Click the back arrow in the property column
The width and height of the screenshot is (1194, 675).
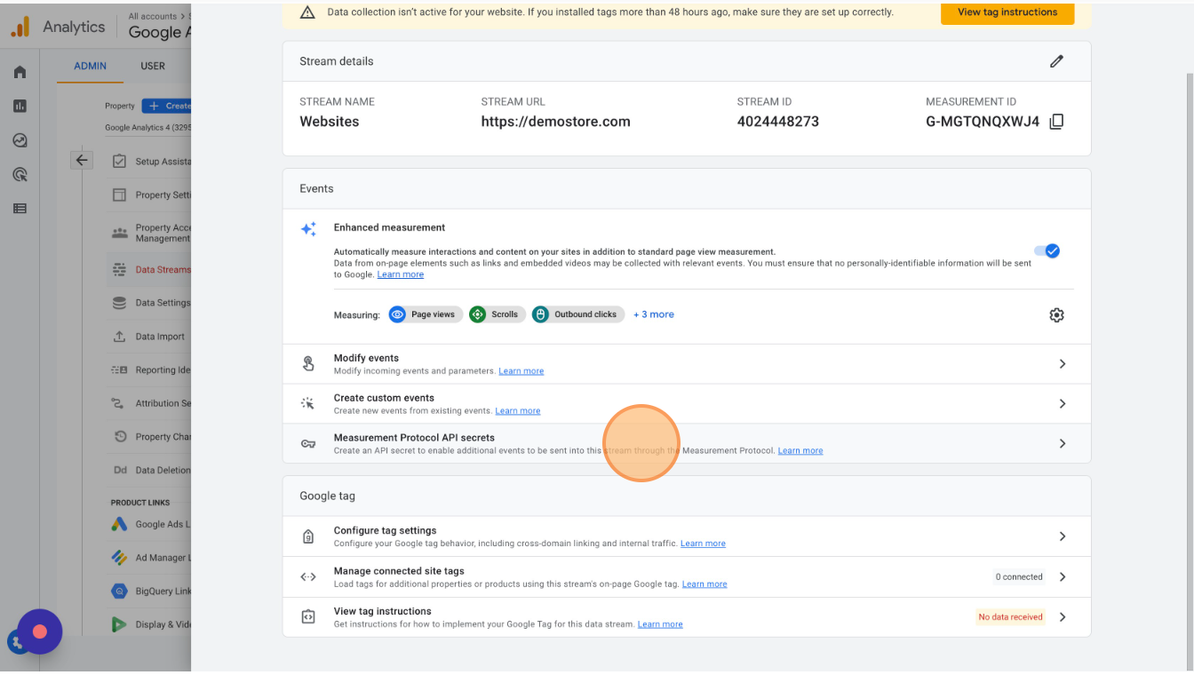pos(82,160)
